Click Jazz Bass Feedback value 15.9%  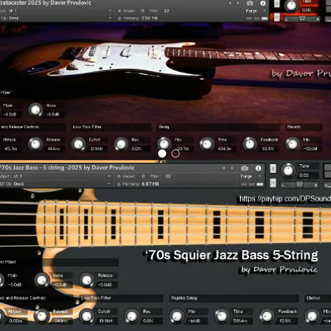click(x=285, y=320)
